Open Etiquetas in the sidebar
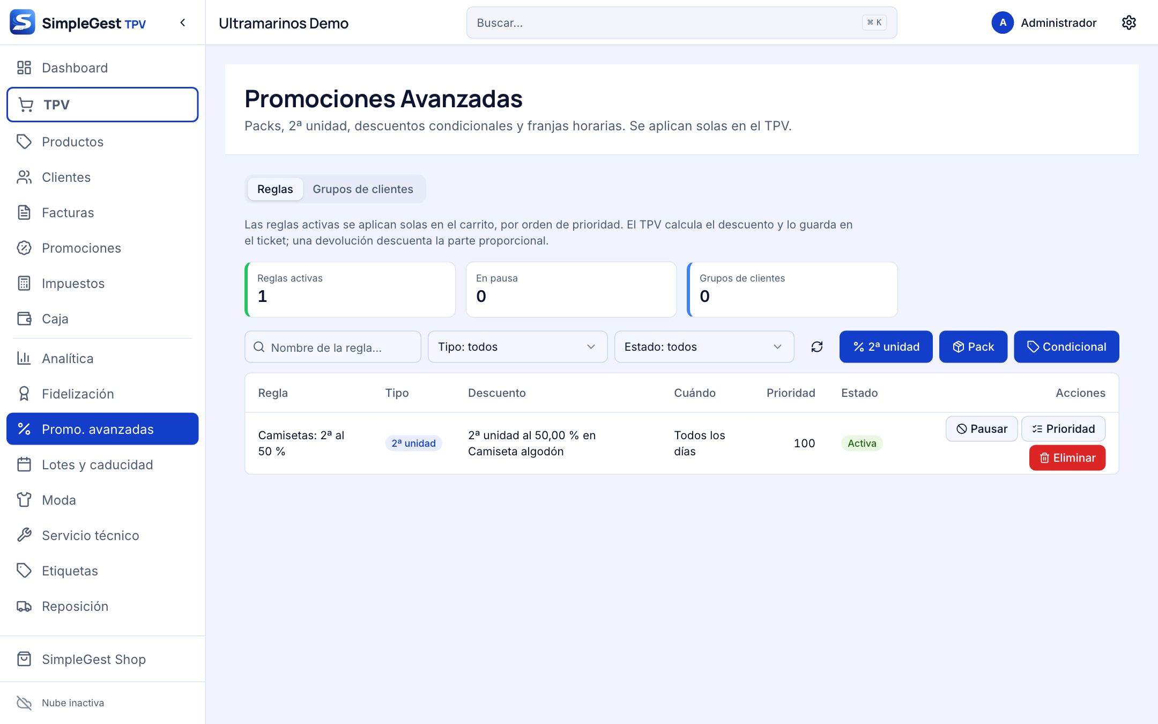Viewport: 1158px width, 724px height. [102, 571]
